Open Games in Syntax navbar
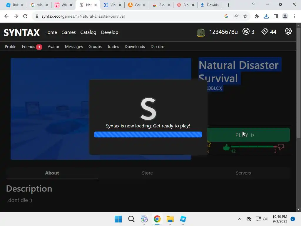The width and height of the screenshot is (301, 226). pyautogui.click(x=68, y=32)
